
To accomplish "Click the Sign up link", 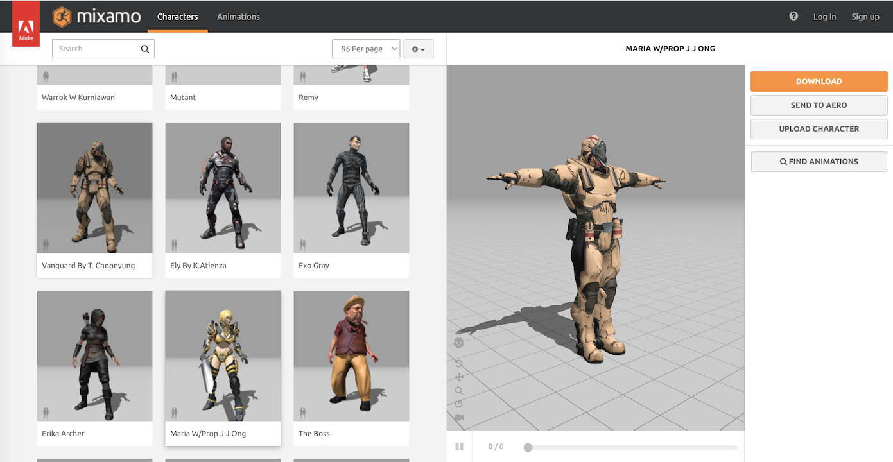I will [865, 17].
